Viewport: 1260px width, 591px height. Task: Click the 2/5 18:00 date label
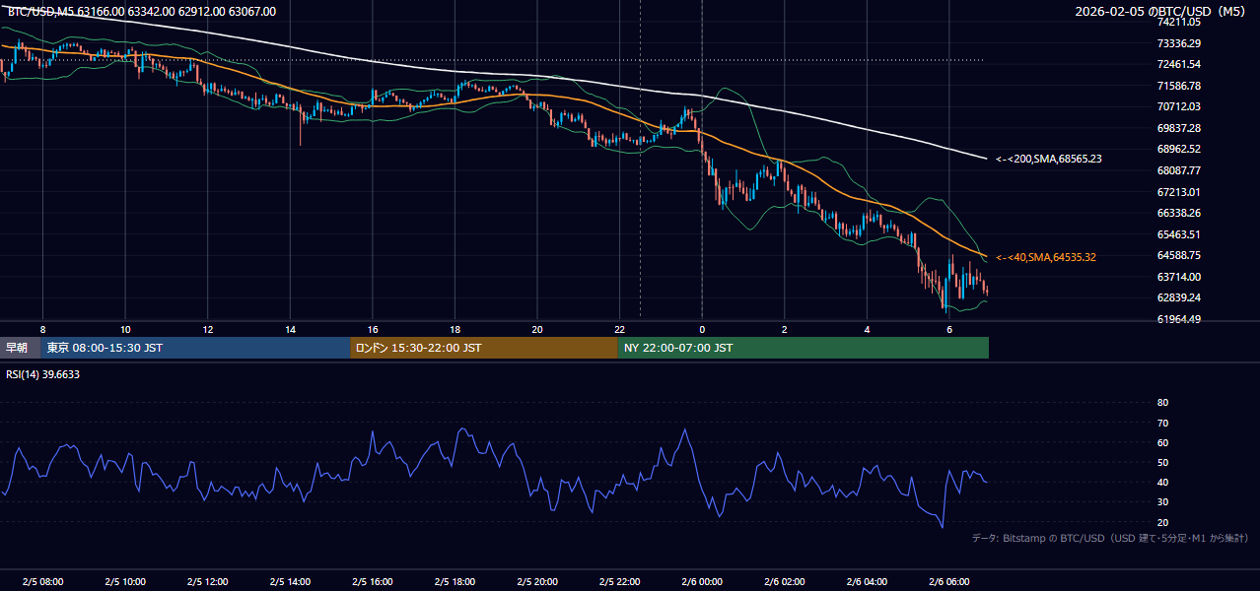[x=455, y=582]
